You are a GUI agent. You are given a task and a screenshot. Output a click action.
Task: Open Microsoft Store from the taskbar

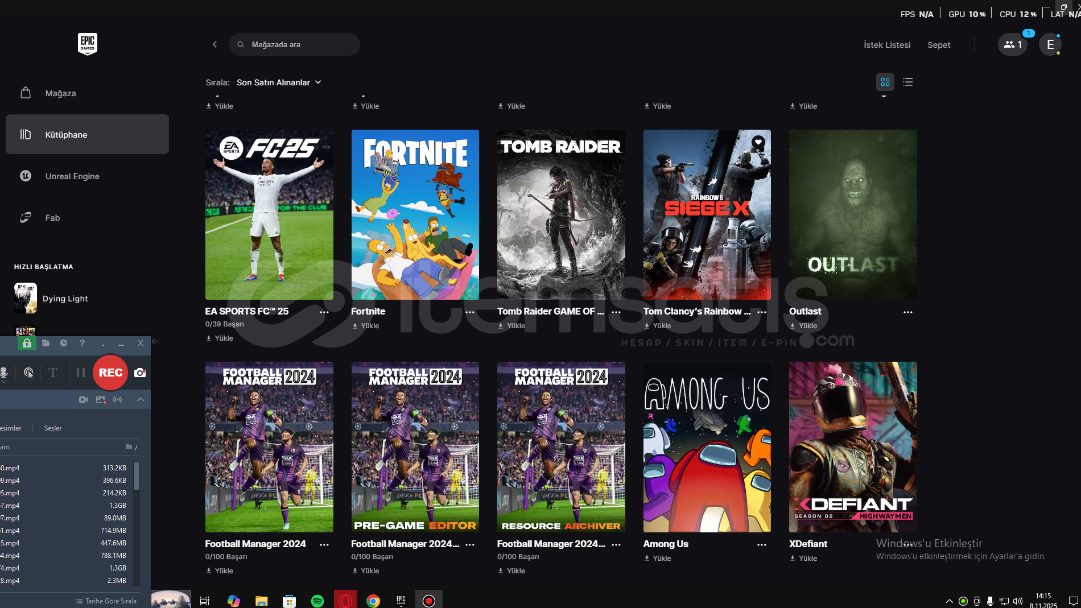pyautogui.click(x=290, y=601)
